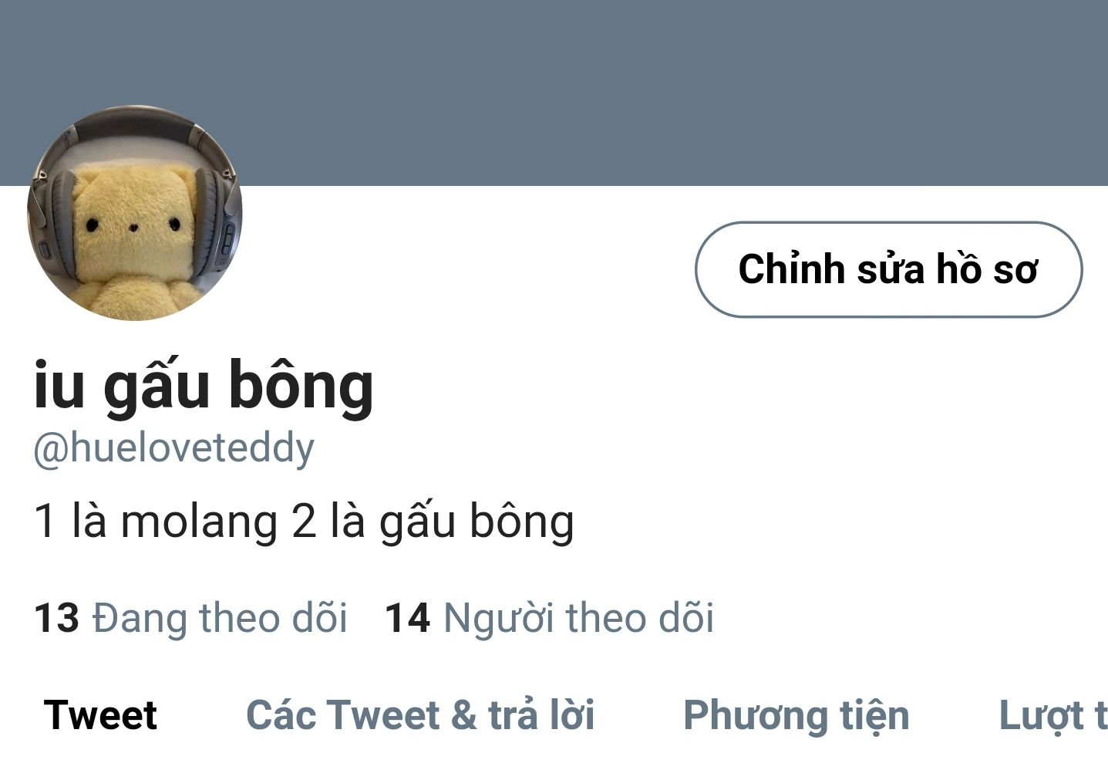Open the teddy bear profile picture
The height and width of the screenshot is (770, 1108).
point(135,213)
